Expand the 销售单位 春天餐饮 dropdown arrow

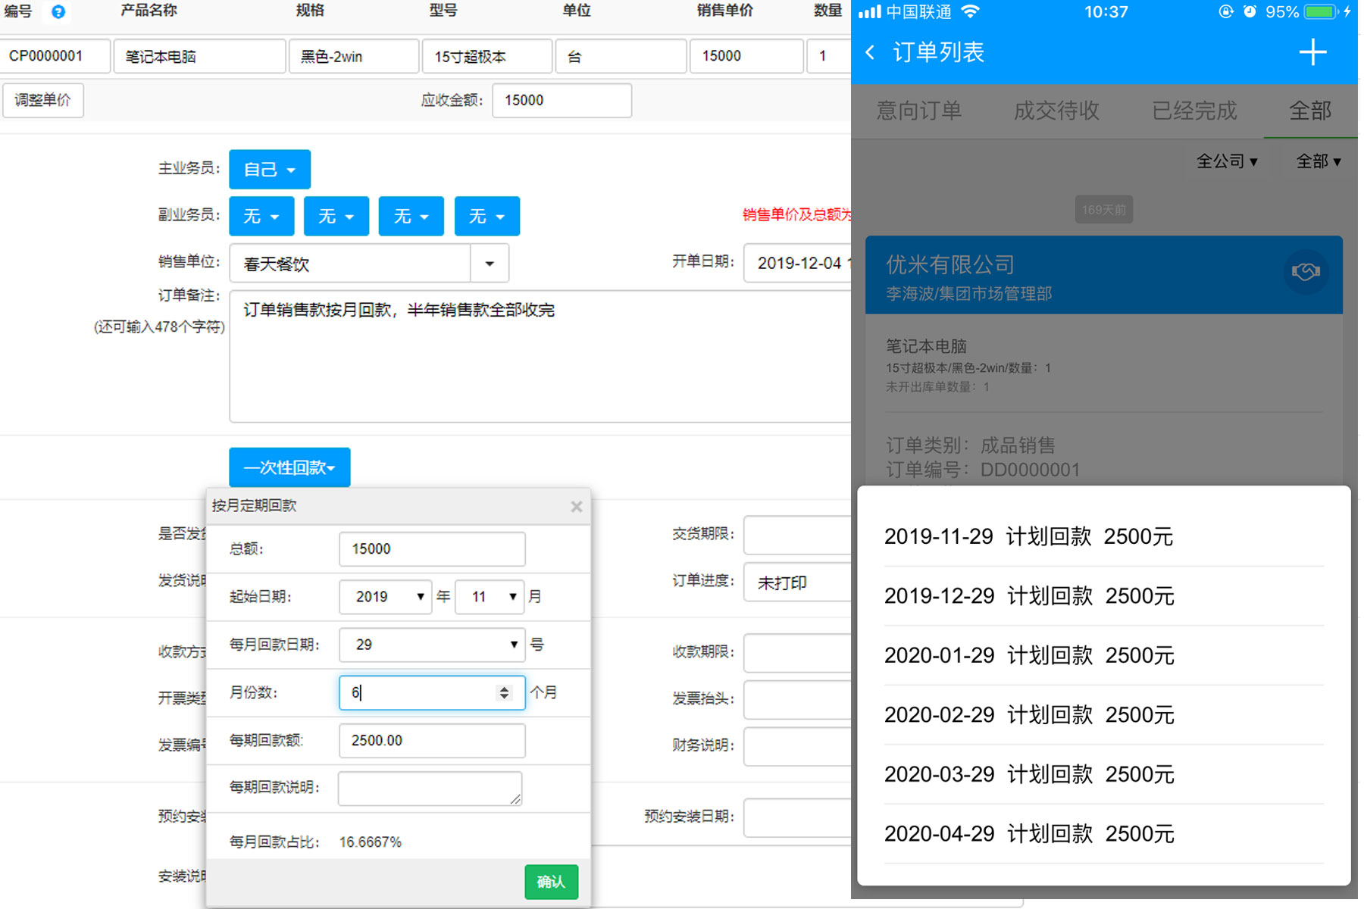[490, 264]
